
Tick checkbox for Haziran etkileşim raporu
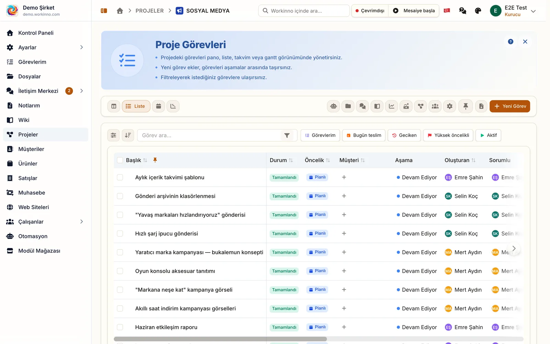tap(120, 327)
